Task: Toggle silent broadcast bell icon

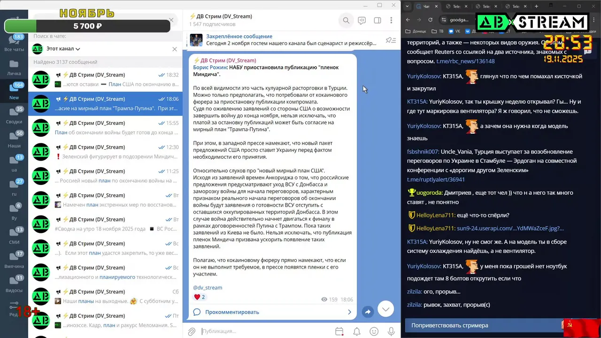Action: [x=357, y=331]
